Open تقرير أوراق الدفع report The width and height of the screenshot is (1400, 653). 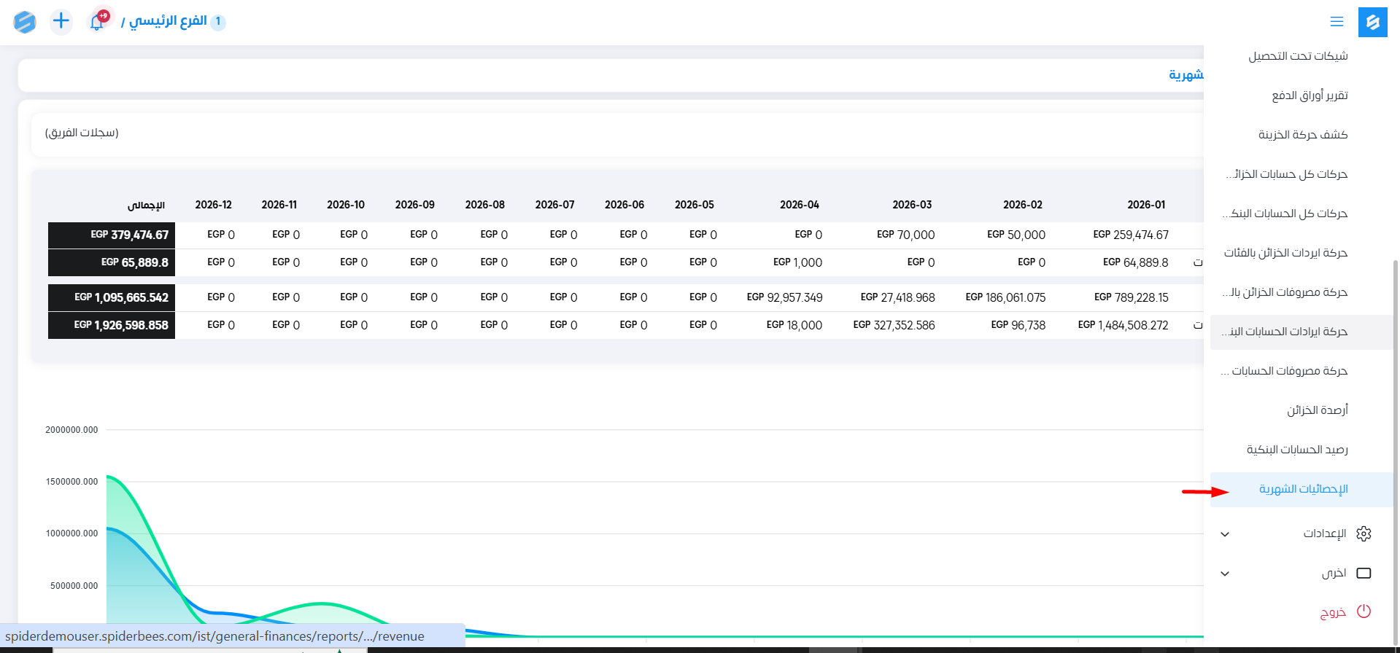tap(1310, 95)
